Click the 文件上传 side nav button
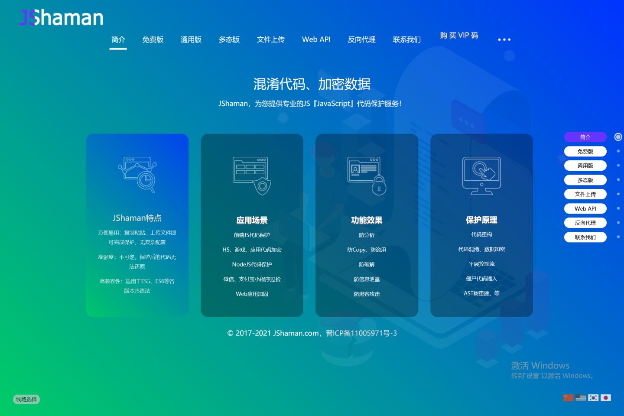The image size is (624, 416). [585, 194]
